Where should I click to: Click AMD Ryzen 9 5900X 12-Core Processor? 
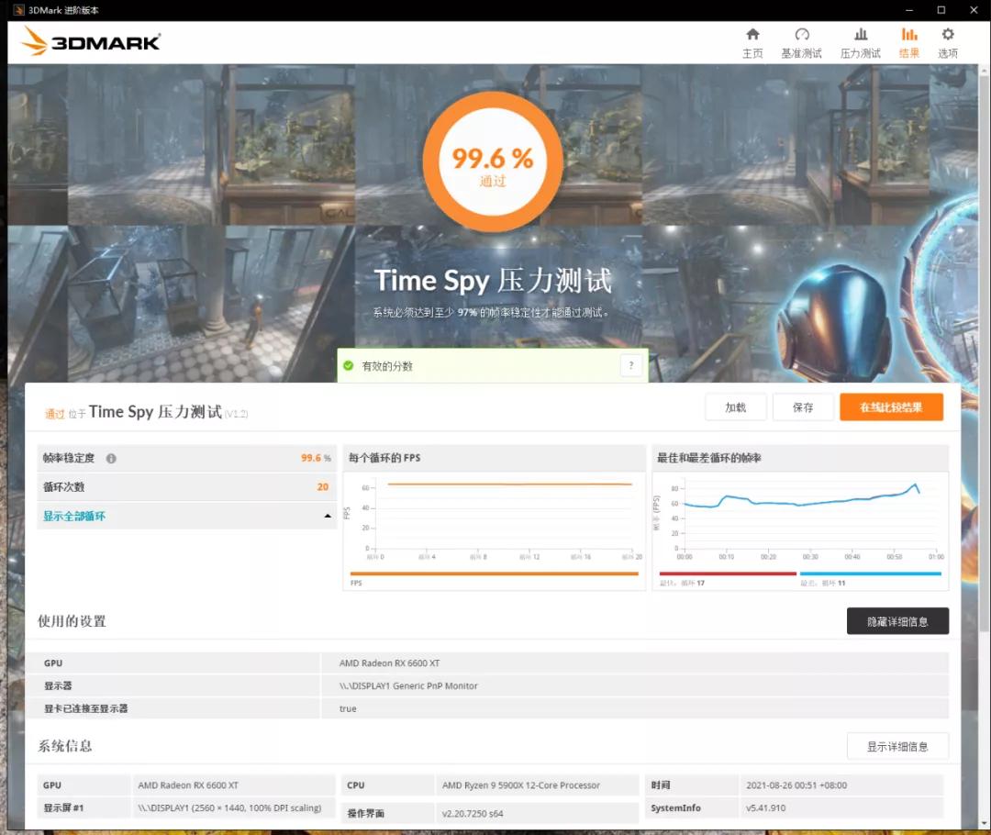521,785
